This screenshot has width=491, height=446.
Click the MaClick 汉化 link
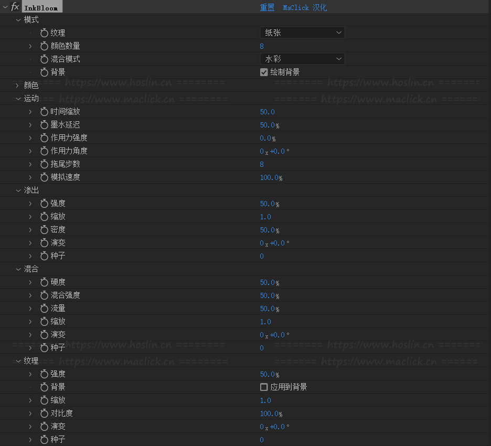pos(305,8)
